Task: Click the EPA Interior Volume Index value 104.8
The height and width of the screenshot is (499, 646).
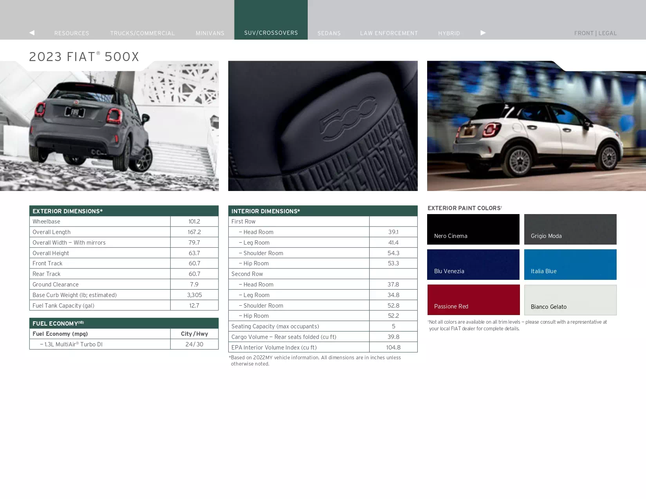Action: point(393,348)
